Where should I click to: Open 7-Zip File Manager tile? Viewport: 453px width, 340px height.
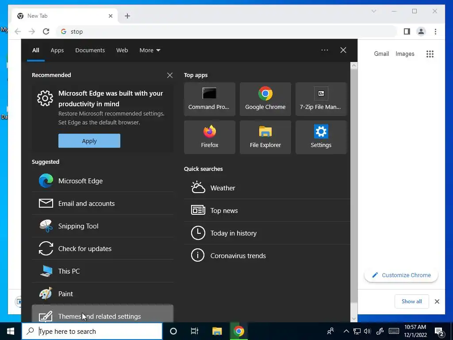pyautogui.click(x=321, y=99)
